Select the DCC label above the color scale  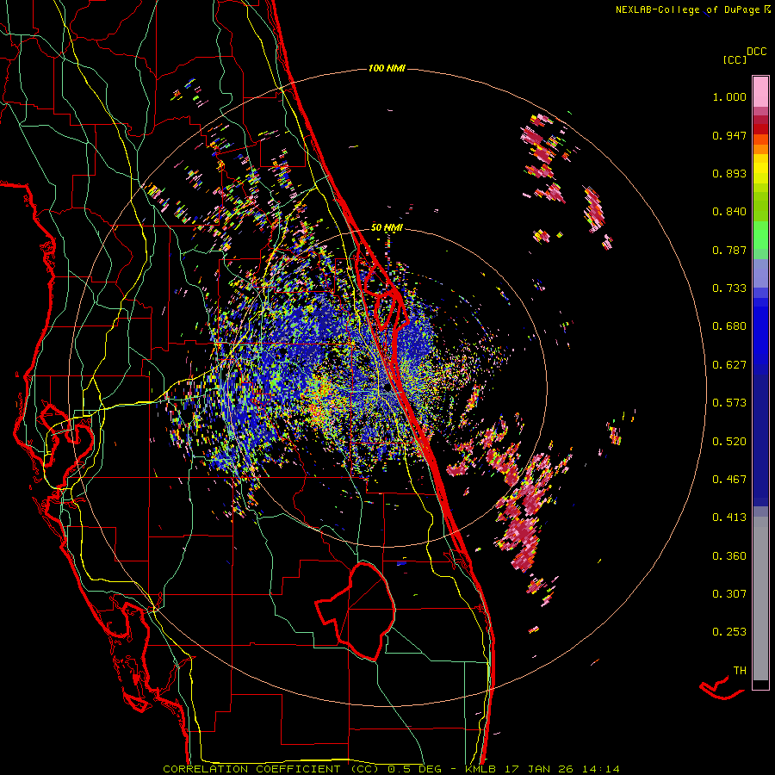[756, 52]
